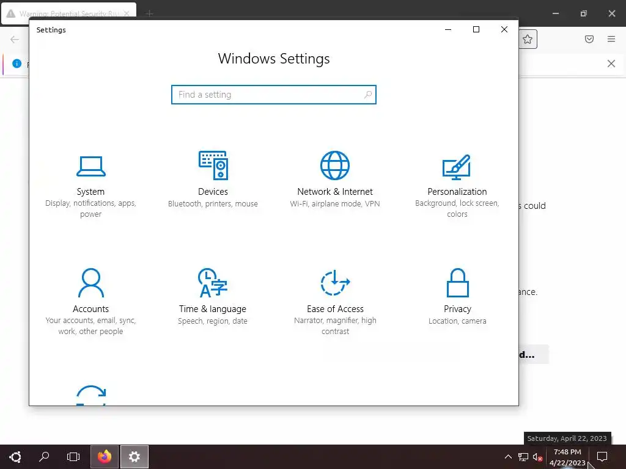The width and height of the screenshot is (626, 469).
Task: Close the Settings window
Action: (x=504, y=29)
